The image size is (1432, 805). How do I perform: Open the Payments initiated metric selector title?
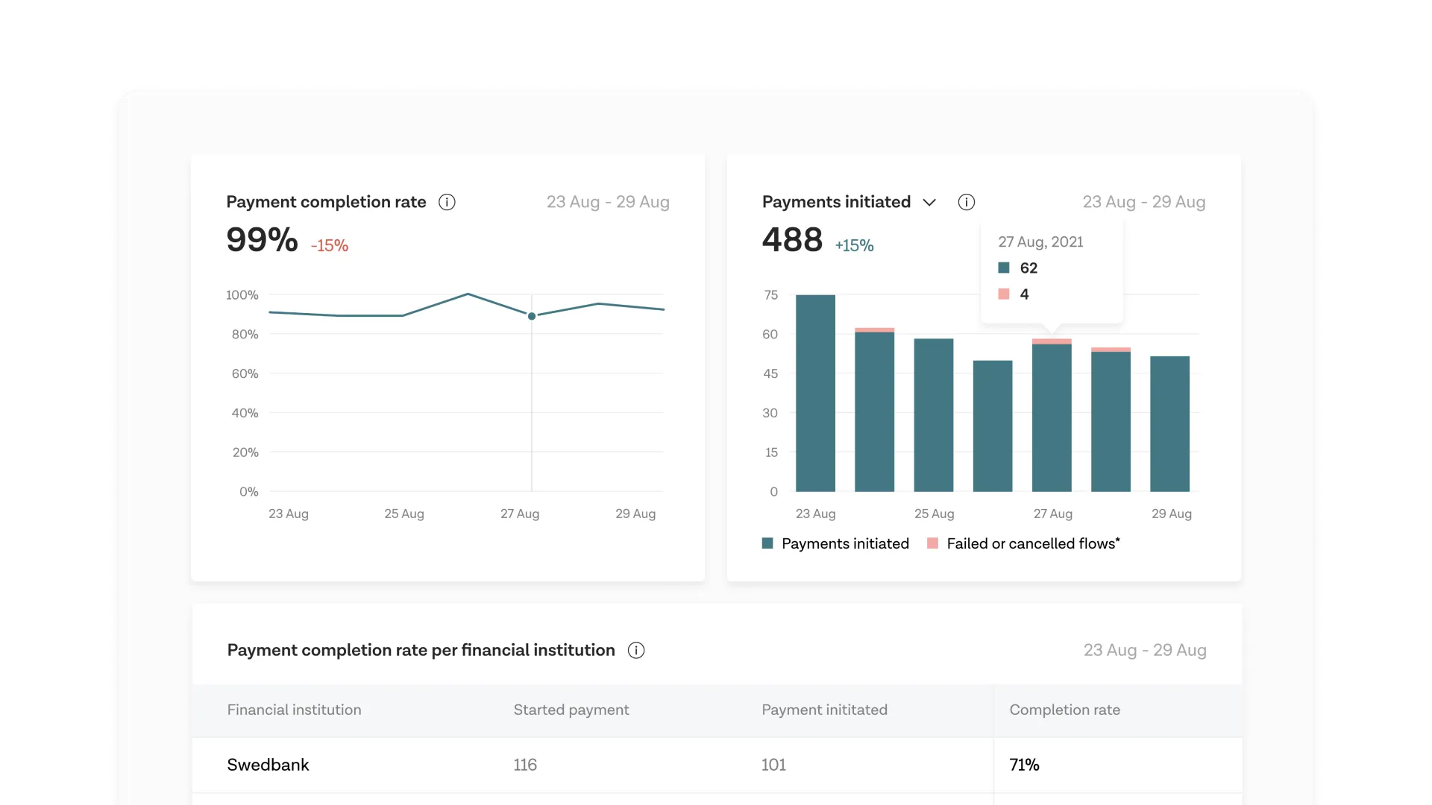pos(836,202)
